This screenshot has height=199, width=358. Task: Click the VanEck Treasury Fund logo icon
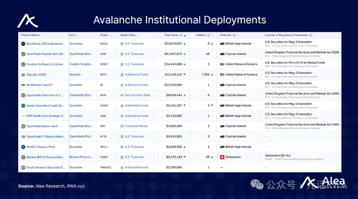tap(23, 147)
